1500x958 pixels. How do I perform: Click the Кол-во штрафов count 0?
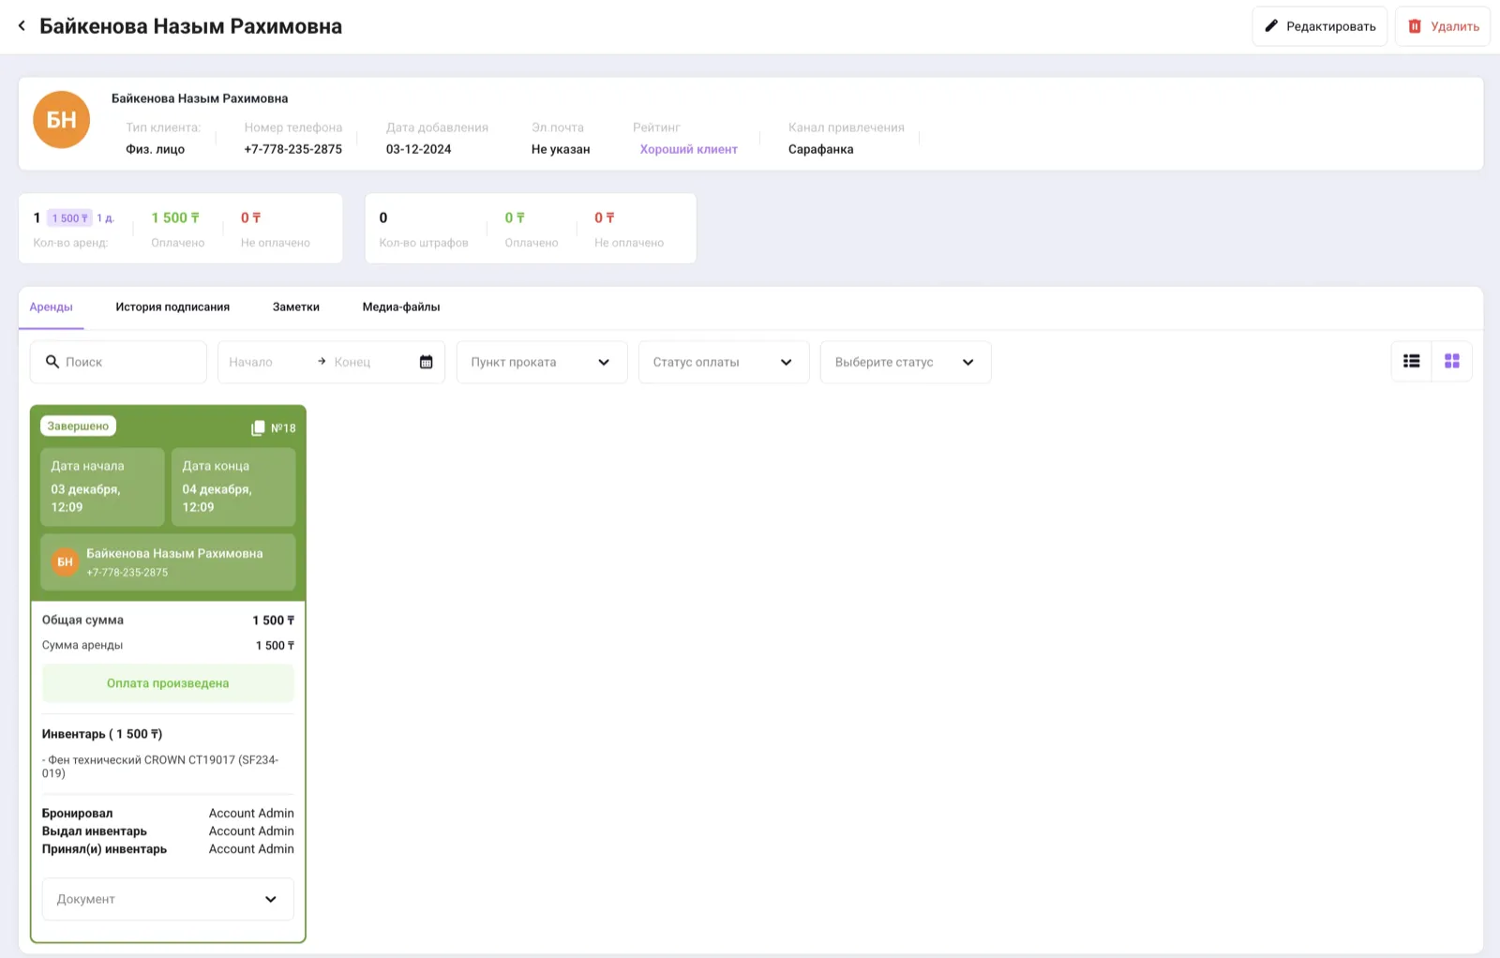(383, 217)
